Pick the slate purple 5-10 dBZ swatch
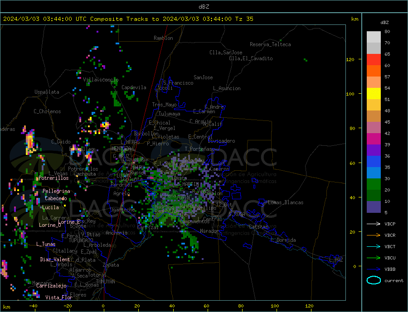 pos(374,207)
